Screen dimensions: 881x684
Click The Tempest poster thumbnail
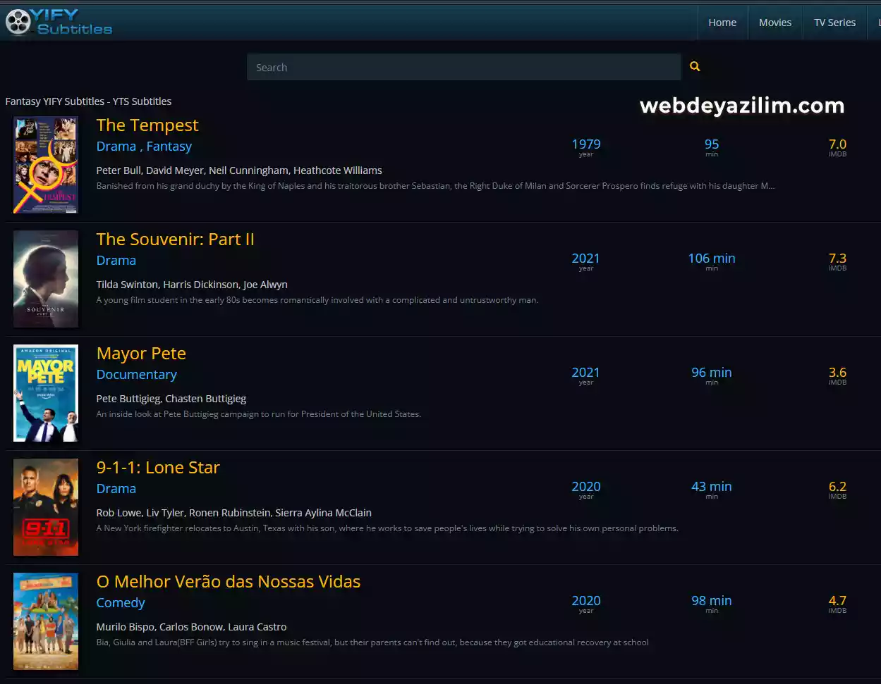coord(46,165)
